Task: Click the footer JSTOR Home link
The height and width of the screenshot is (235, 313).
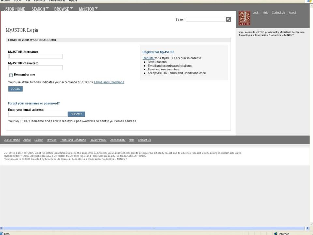Action: [x=12, y=140]
